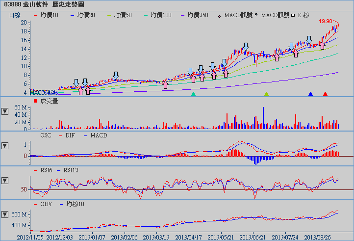Click the red triangle event marker
This screenshot has width=354, height=241.
[x=325, y=93]
